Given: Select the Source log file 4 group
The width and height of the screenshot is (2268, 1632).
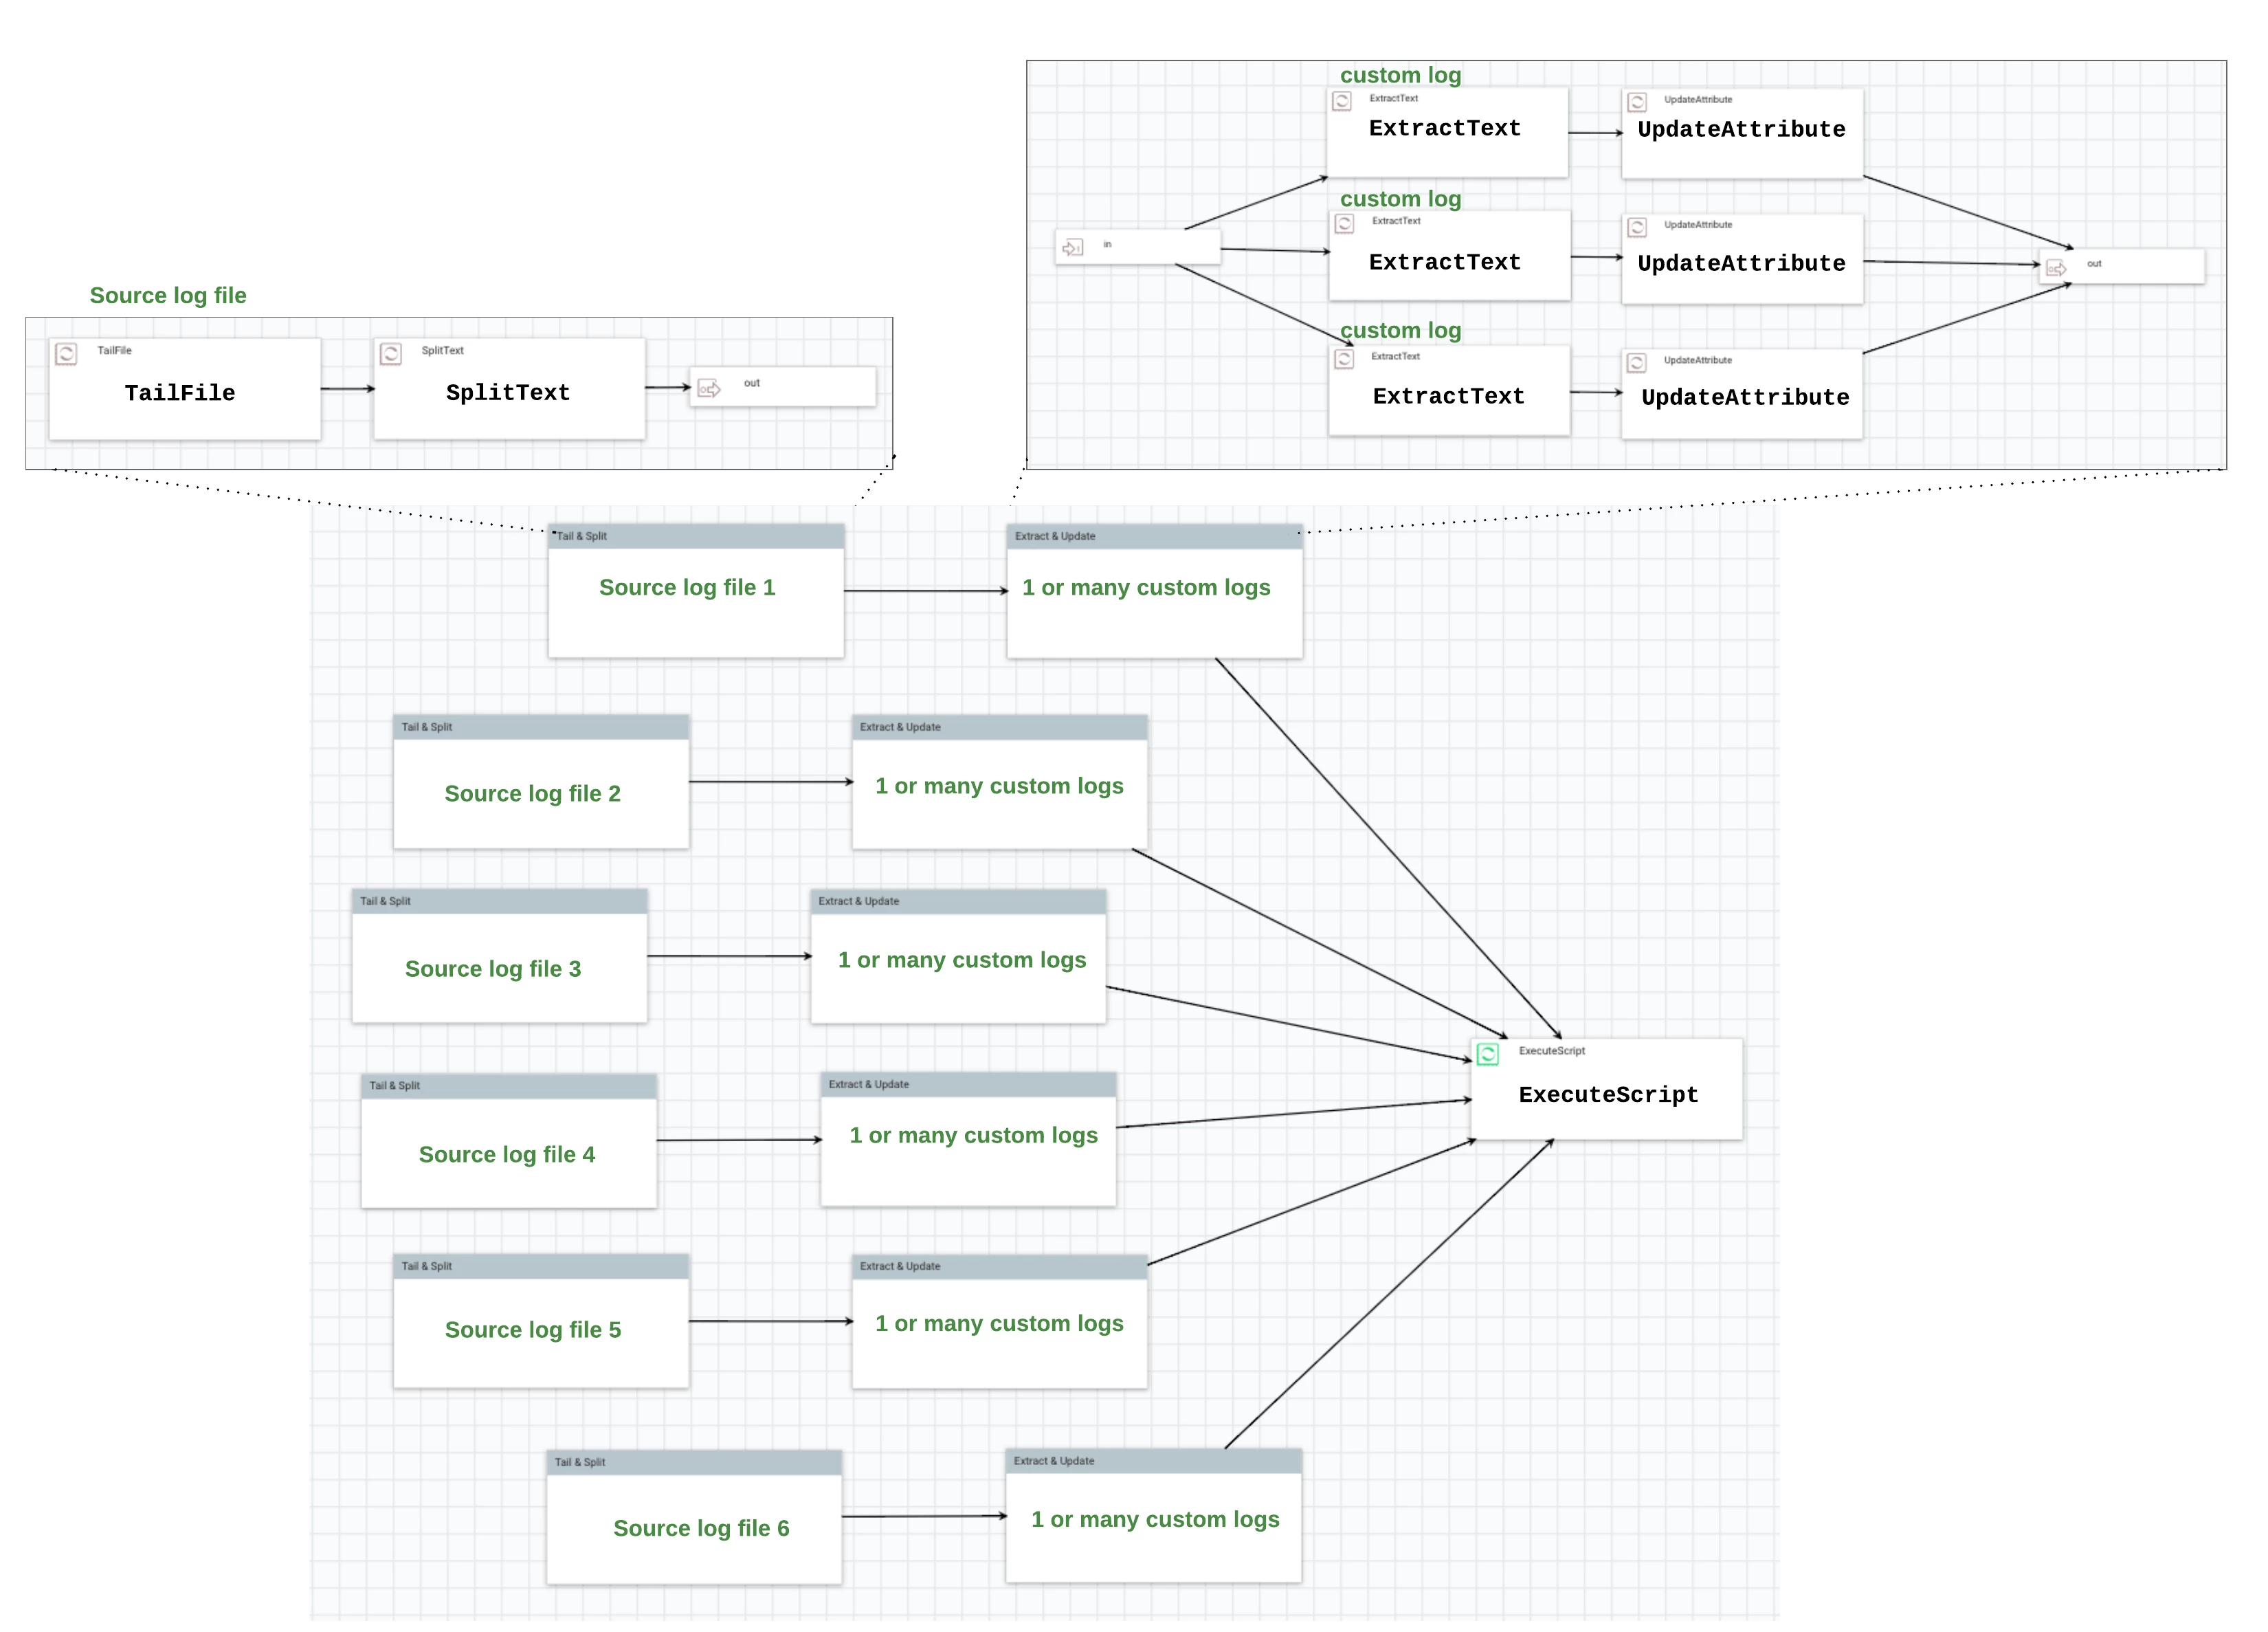Looking at the screenshot, I should [509, 1141].
